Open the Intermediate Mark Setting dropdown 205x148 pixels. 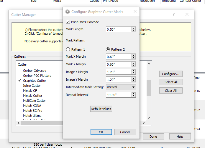coord(121,87)
